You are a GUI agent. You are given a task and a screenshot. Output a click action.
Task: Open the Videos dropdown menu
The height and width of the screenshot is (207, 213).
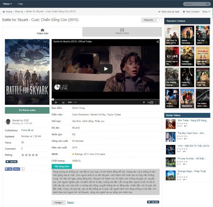click(x=7, y=4)
